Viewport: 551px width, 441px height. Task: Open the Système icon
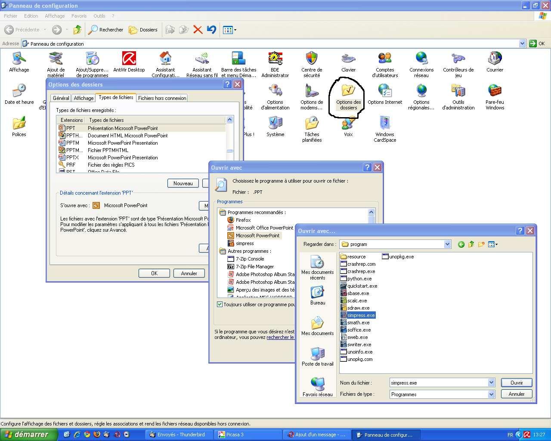pos(275,127)
